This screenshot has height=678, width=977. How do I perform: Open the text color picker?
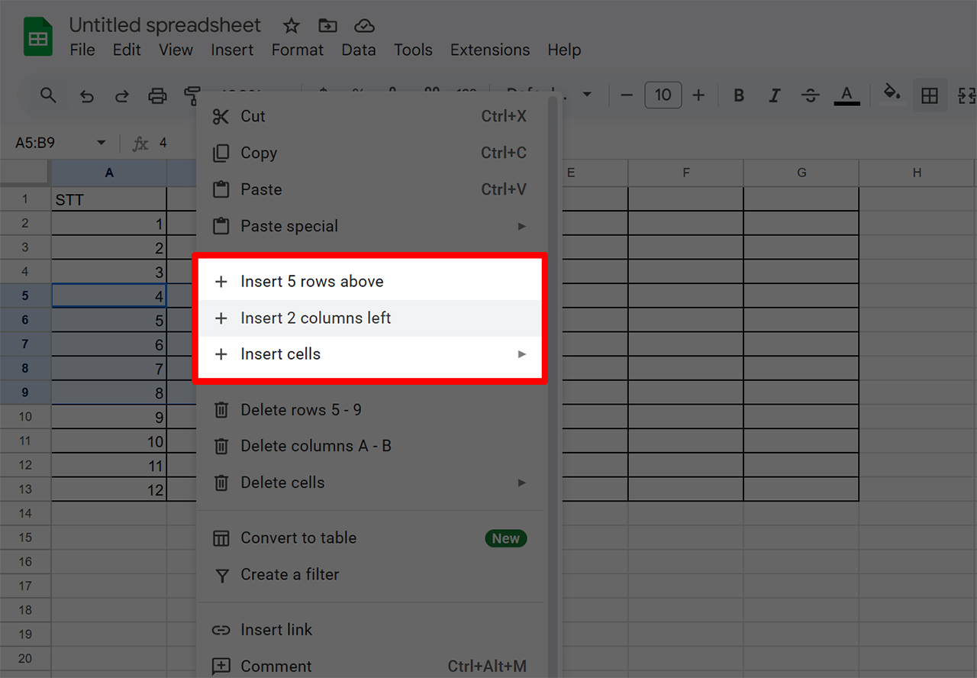click(846, 95)
